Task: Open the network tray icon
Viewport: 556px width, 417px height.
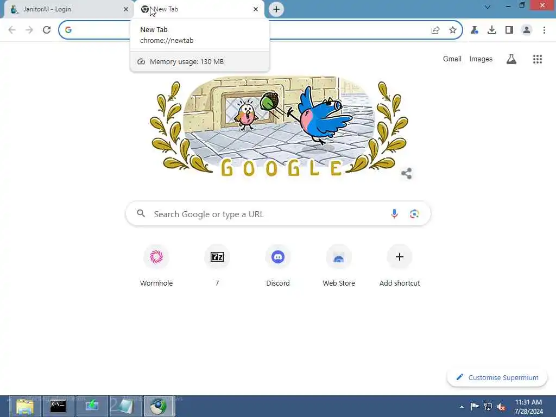Action: tap(488, 406)
